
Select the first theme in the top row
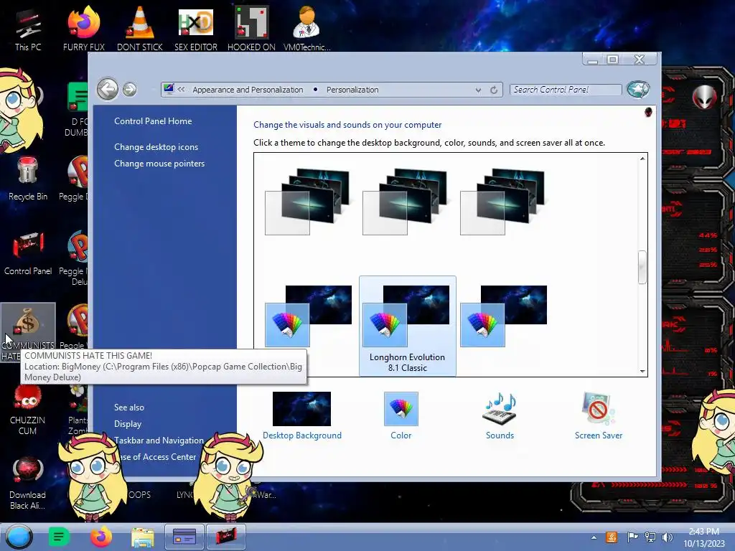(307, 202)
